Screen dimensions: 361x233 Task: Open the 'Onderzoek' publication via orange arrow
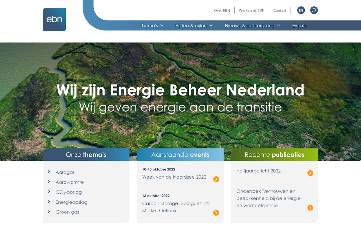pyautogui.click(x=310, y=208)
